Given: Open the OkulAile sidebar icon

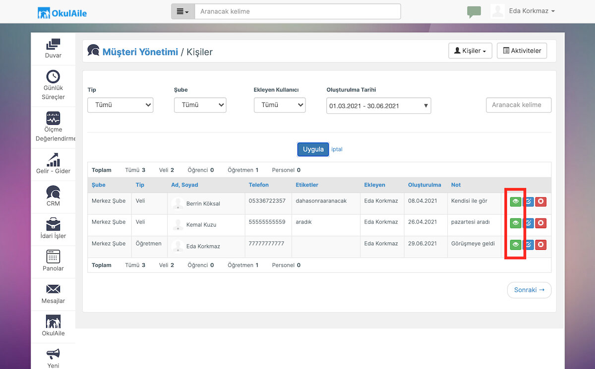Looking at the screenshot, I should 53,321.
